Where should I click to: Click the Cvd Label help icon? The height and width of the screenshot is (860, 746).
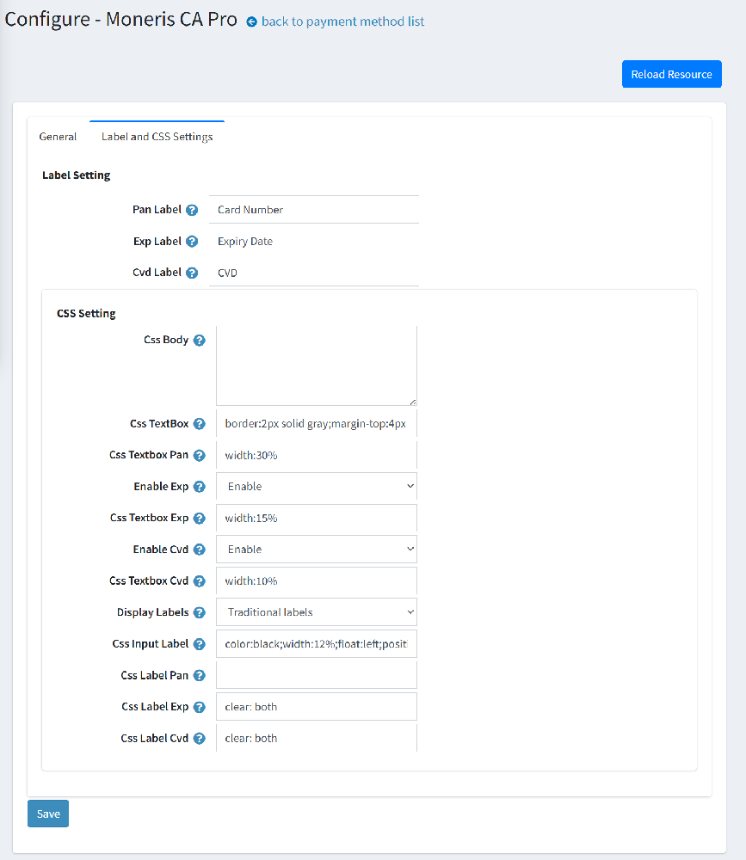(192, 273)
